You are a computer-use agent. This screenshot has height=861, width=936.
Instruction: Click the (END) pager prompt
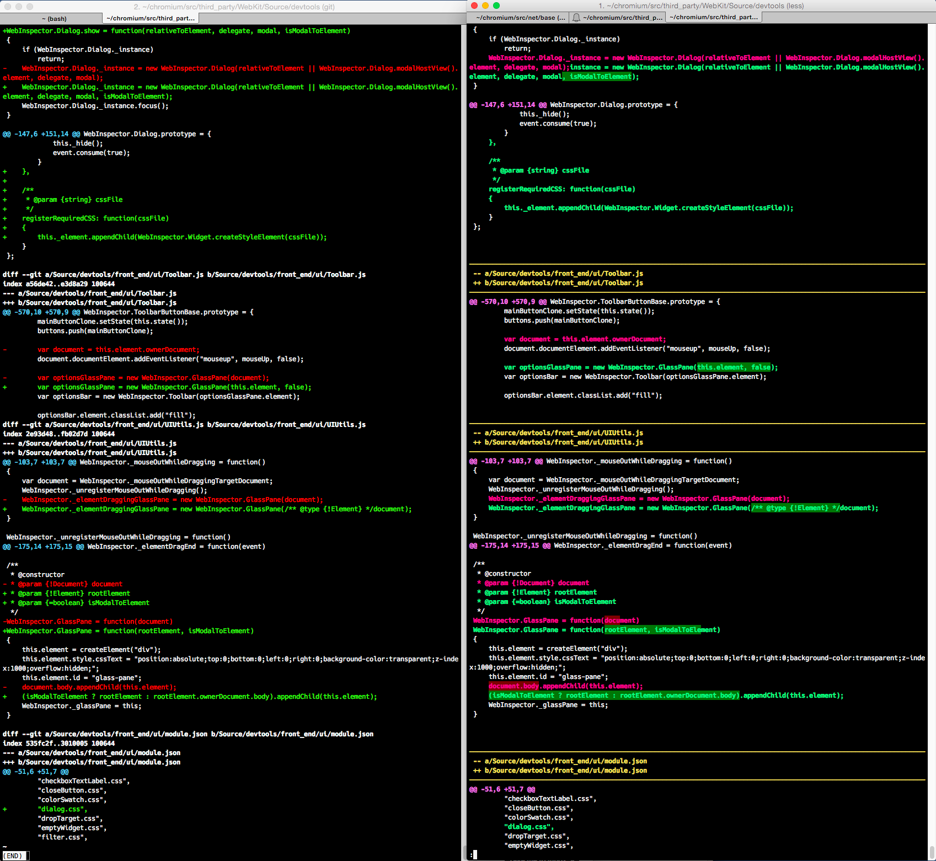pos(13,855)
